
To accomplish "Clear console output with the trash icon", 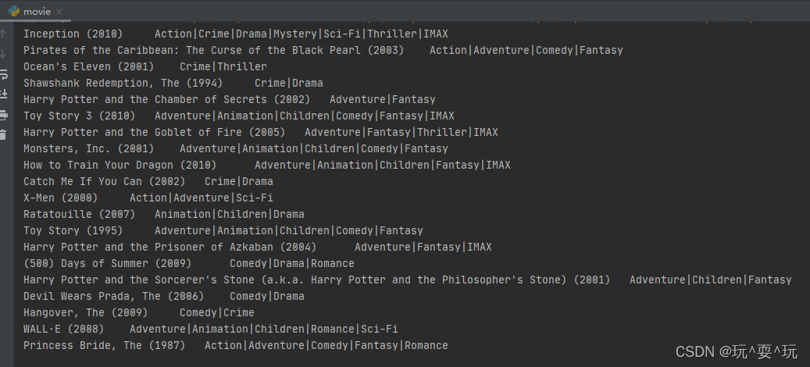I will click(3, 135).
